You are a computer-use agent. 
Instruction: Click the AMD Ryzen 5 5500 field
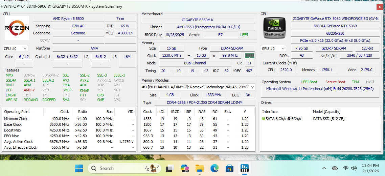point(68,19)
